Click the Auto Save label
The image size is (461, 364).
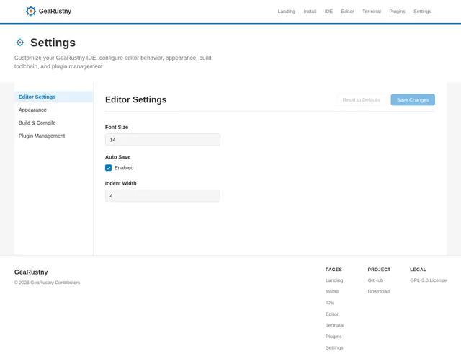[117, 157]
